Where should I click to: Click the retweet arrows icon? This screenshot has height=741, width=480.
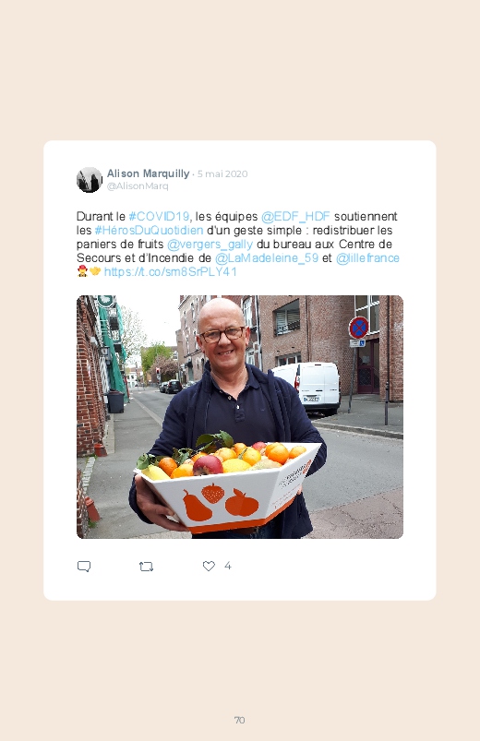click(x=146, y=567)
